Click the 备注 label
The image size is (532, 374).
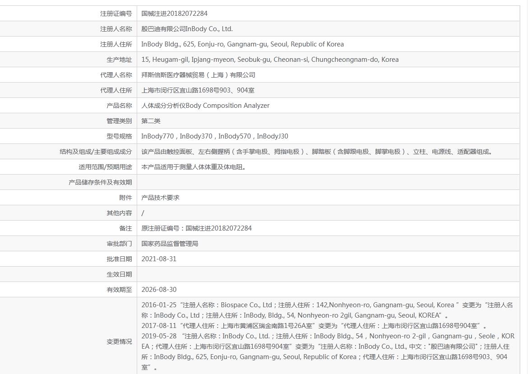125,229
